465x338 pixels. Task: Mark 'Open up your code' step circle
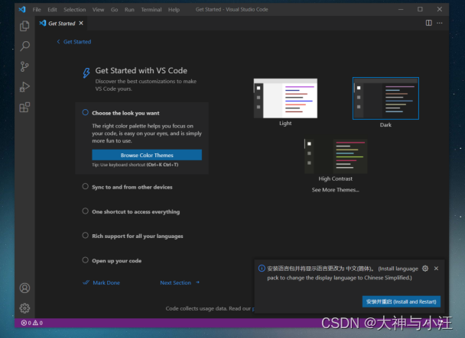point(86,260)
